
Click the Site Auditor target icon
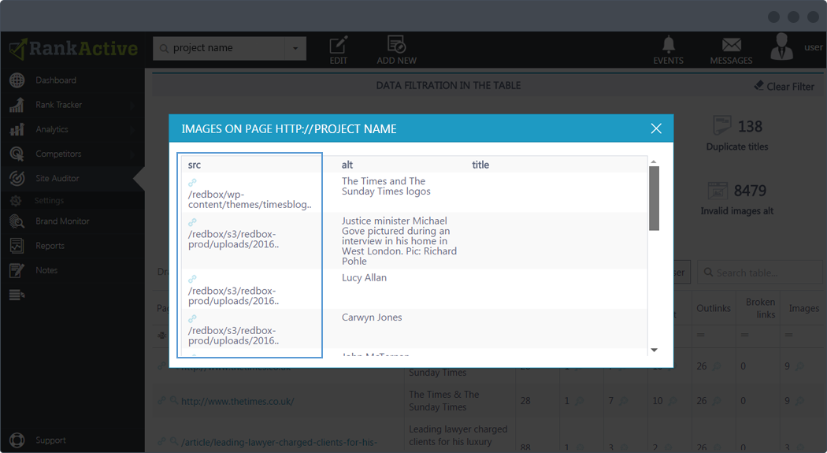[17, 178]
